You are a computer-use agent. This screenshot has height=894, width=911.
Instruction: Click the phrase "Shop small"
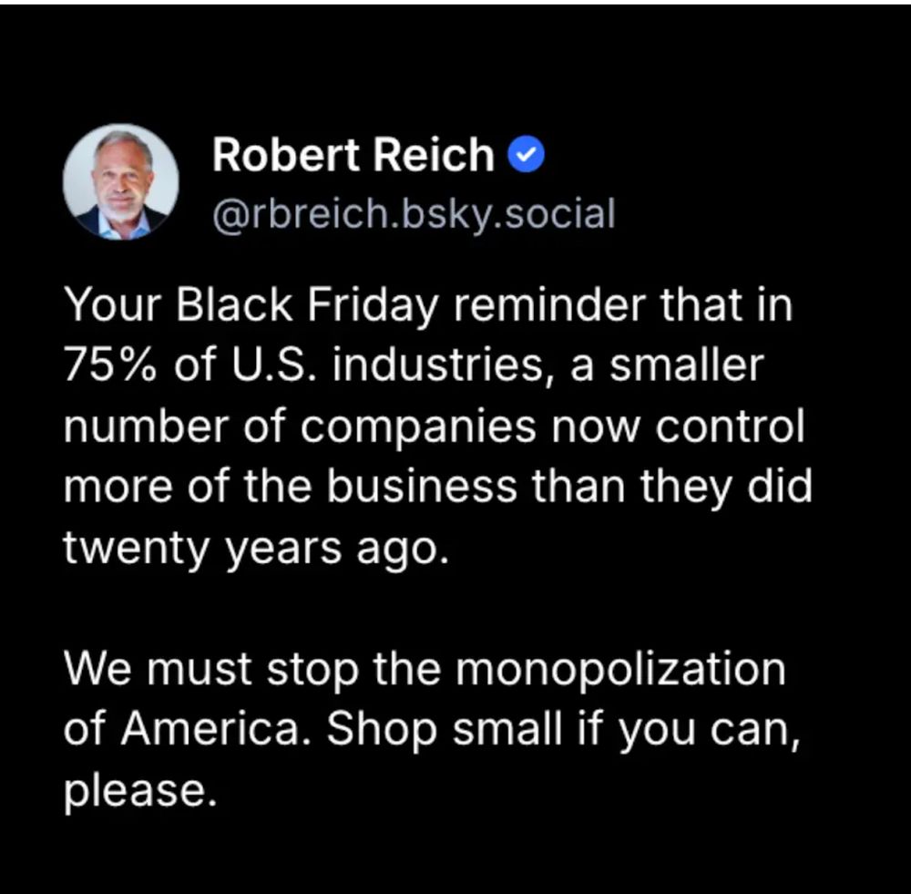(x=445, y=730)
